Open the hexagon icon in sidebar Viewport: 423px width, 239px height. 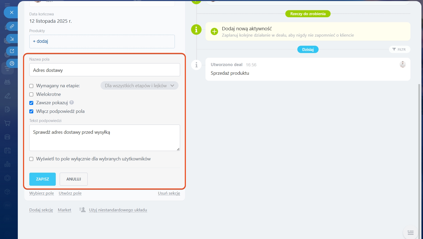click(7, 178)
